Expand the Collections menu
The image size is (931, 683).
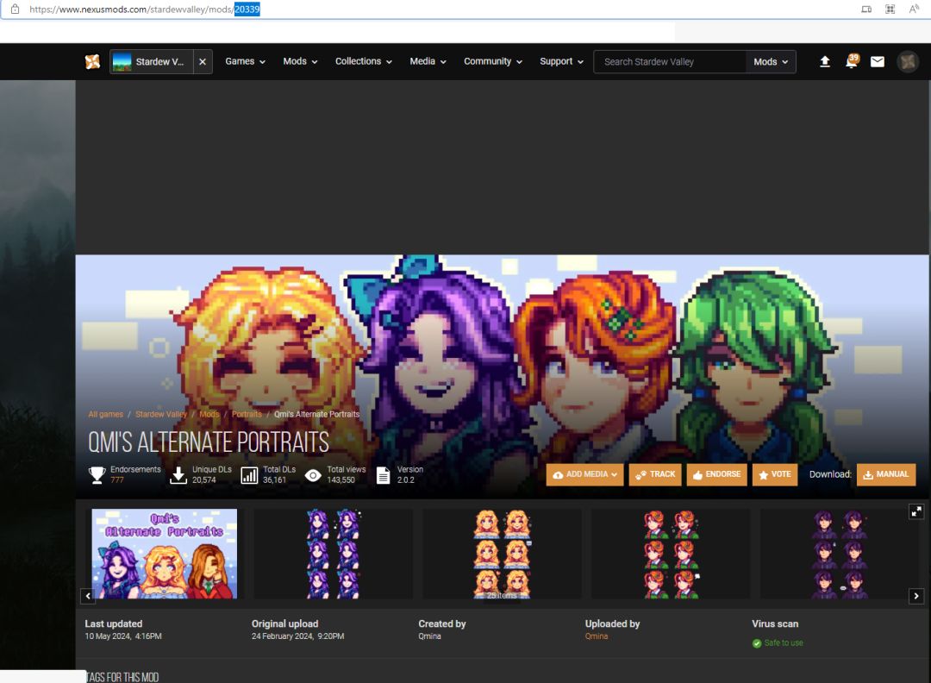364,61
